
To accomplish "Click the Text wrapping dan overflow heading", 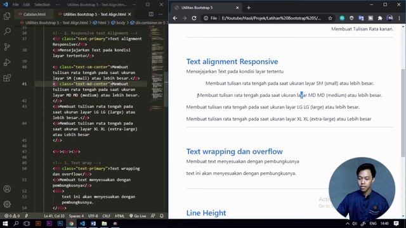I will click(234, 151).
